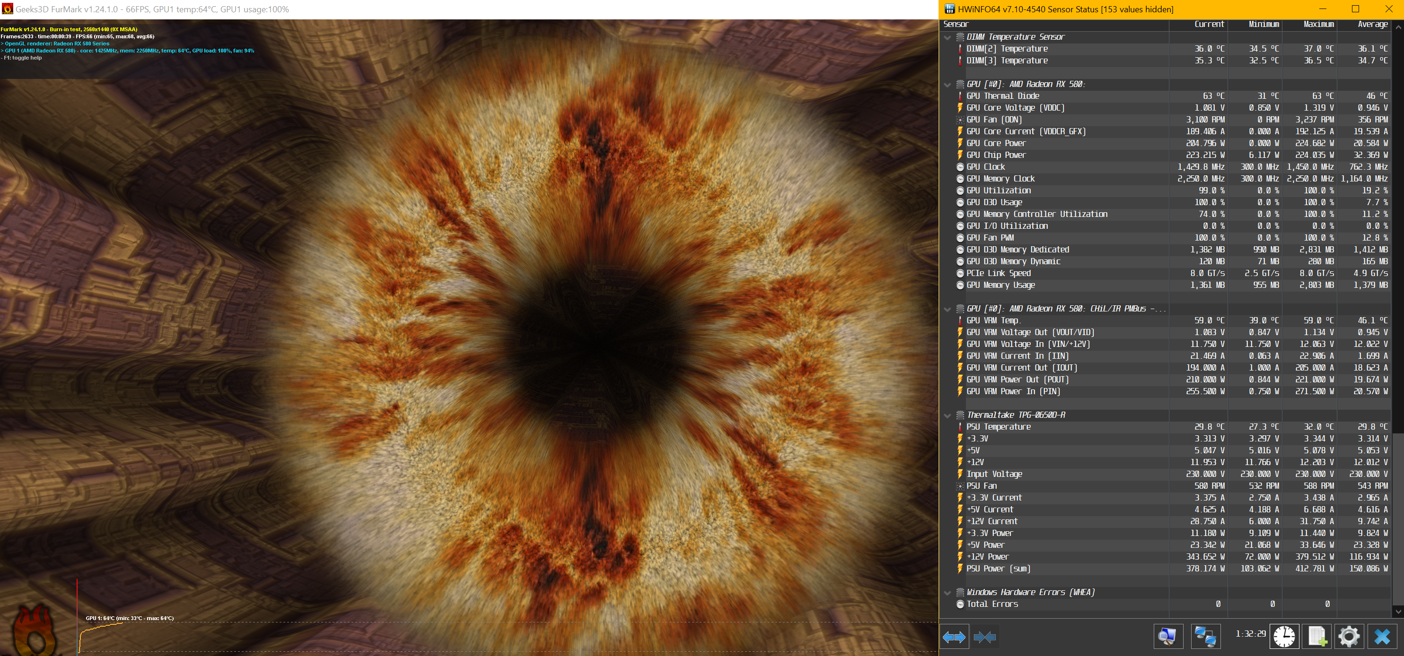Open HWiNFO sensor settings with the gear icon
Screen dimensions: 1404x656
coord(1349,637)
